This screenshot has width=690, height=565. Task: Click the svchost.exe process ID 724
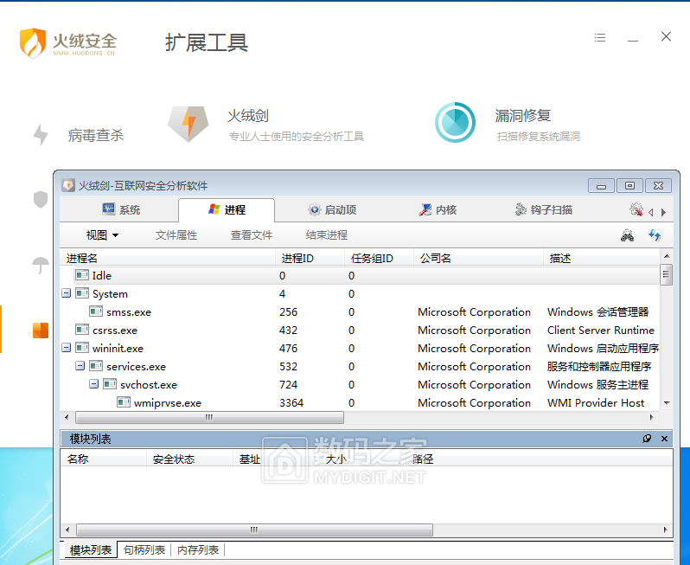pyautogui.click(x=288, y=384)
